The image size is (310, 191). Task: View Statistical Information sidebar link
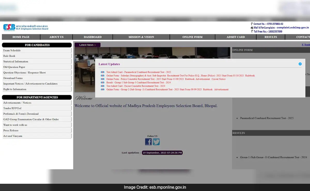coord(37,62)
